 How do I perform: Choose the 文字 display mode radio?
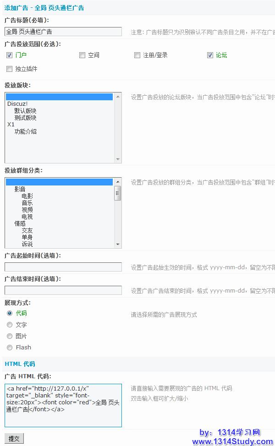point(10,325)
